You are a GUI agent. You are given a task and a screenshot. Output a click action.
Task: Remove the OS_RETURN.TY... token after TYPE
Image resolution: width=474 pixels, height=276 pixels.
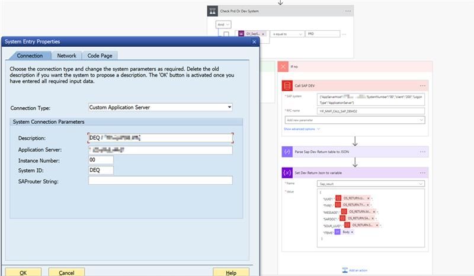[x=367, y=205]
